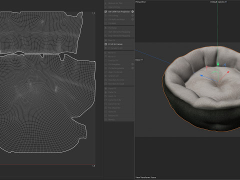The width and height of the screenshot is (240, 180).
Task: Choose Mirror V menu entry
Action: (x=119, y=56)
